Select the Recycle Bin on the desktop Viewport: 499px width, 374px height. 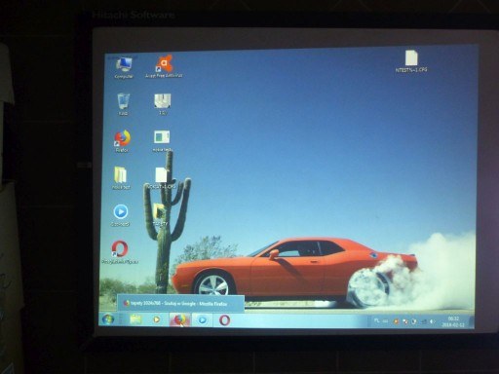pyautogui.click(x=123, y=104)
